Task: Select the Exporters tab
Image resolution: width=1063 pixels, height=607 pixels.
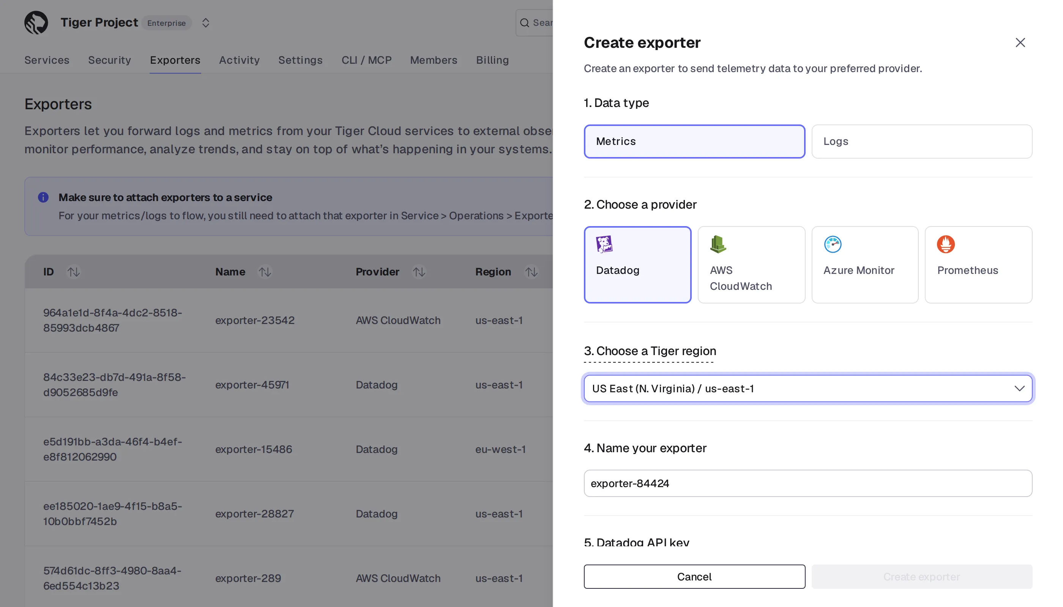Action: click(175, 60)
